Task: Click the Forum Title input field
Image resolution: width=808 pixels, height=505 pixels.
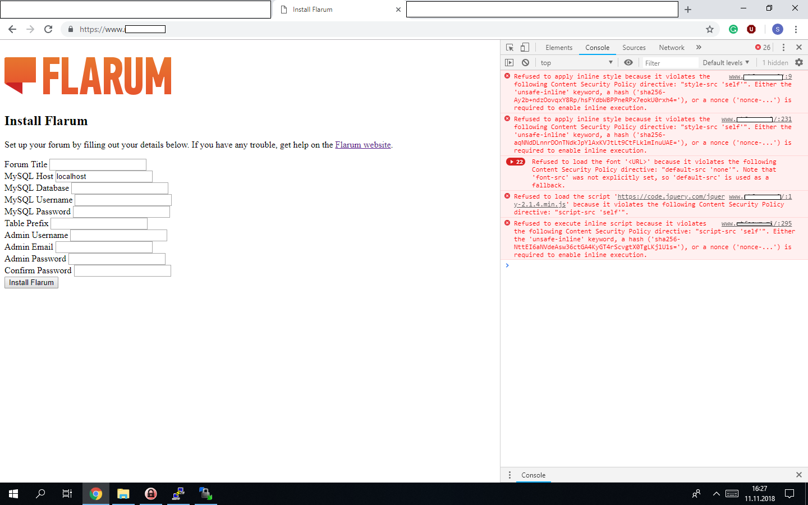Action: (98, 164)
